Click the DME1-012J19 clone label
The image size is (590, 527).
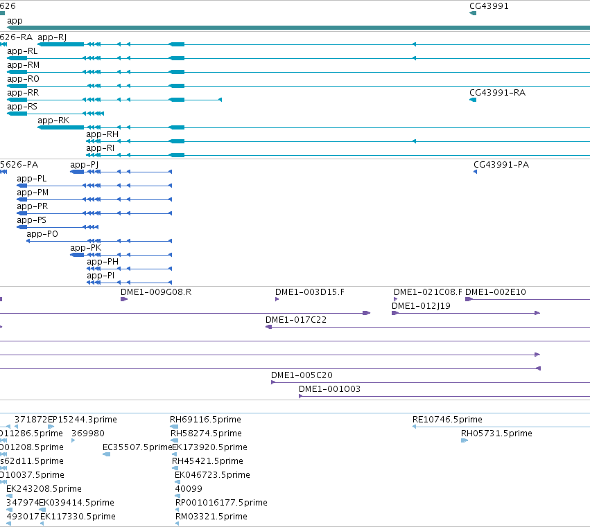(x=421, y=306)
